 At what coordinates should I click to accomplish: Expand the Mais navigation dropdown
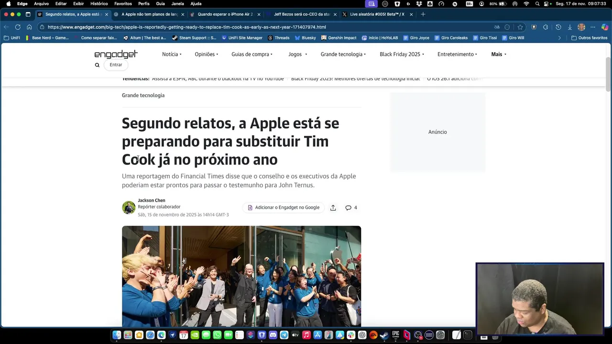pyautogui.click(x=499, y=54)
